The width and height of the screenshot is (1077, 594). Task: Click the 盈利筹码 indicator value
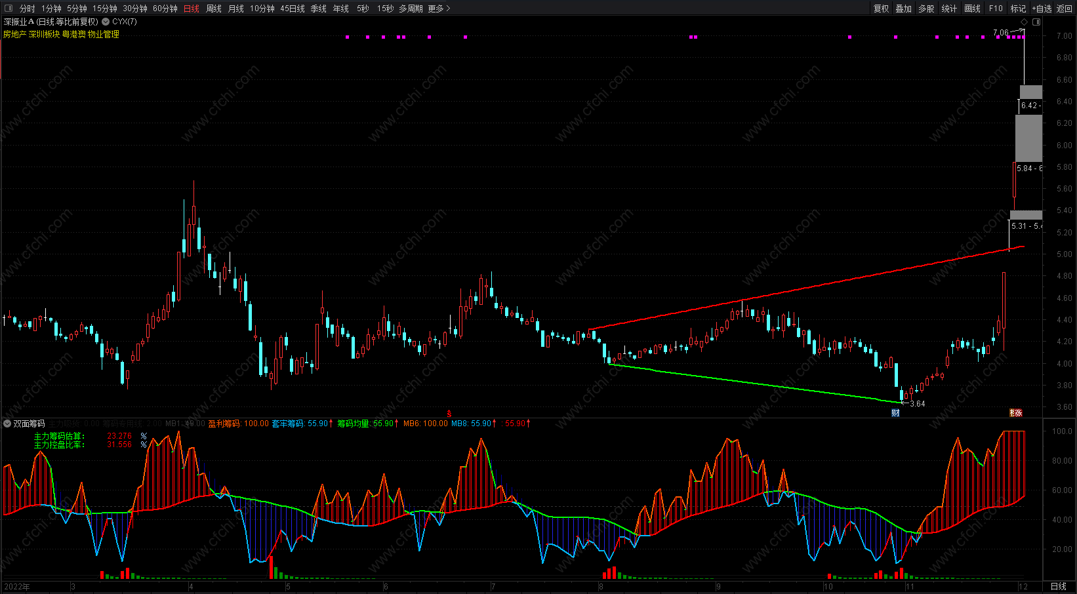239,424
